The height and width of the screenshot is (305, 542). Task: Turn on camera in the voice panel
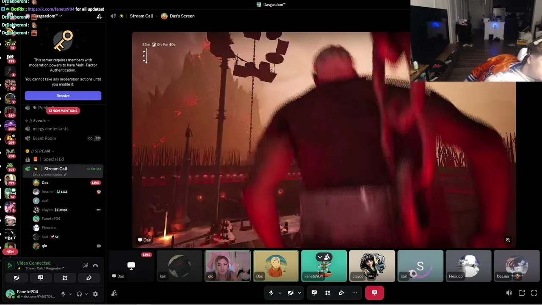[17, 278]
